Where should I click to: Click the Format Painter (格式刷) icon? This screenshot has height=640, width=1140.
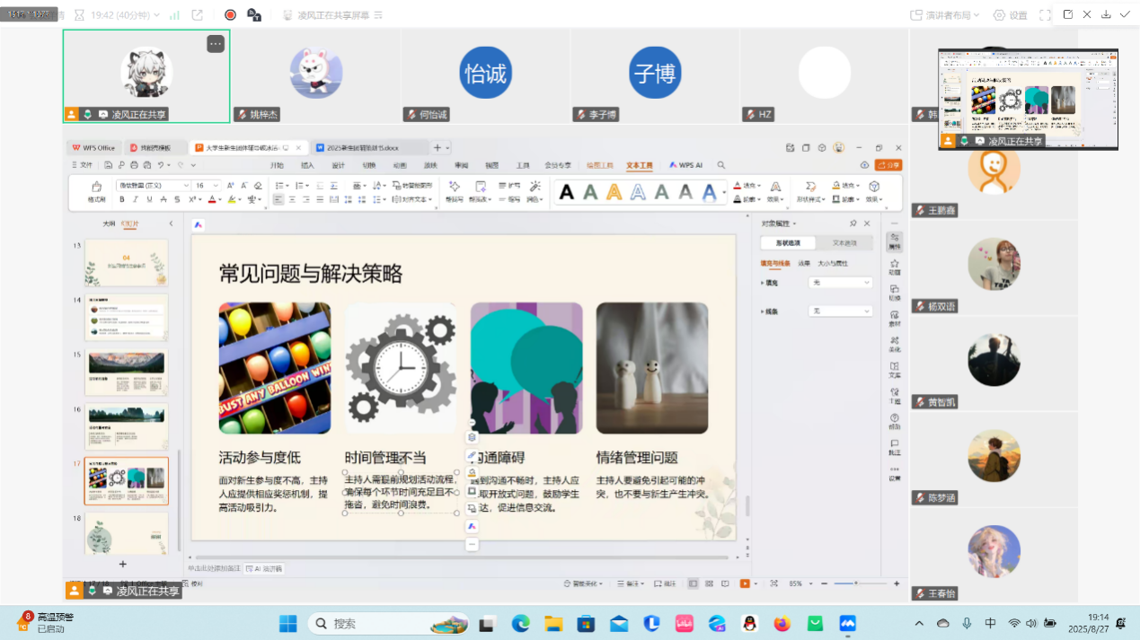tap(96, 192)
